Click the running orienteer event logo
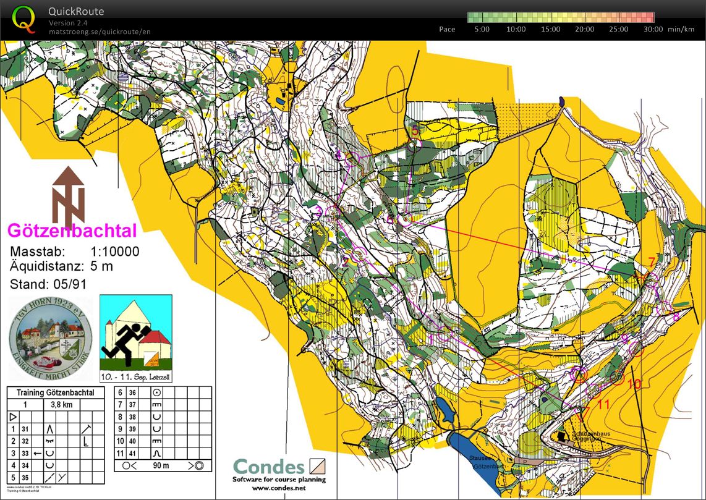 (x=135, y=339)
